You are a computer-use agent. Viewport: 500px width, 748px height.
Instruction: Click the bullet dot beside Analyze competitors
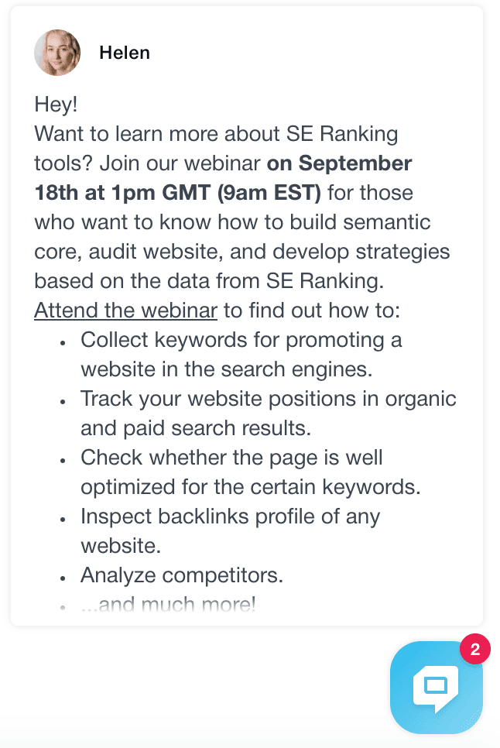(x=63, y=578)
